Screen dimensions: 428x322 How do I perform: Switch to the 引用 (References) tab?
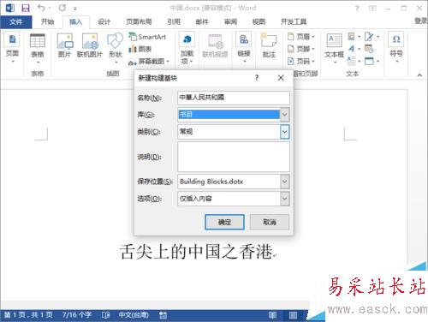pos(174,21)
